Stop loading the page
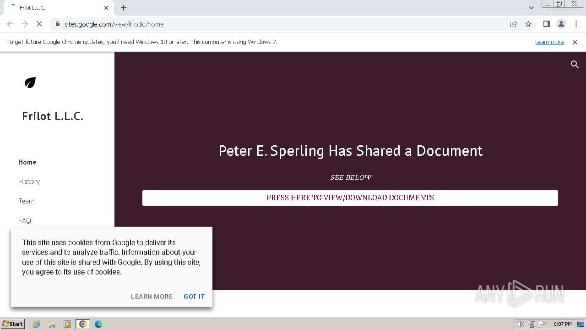This screenshot has height=330, width=586. pyautogui.click(x=39, y=24)
